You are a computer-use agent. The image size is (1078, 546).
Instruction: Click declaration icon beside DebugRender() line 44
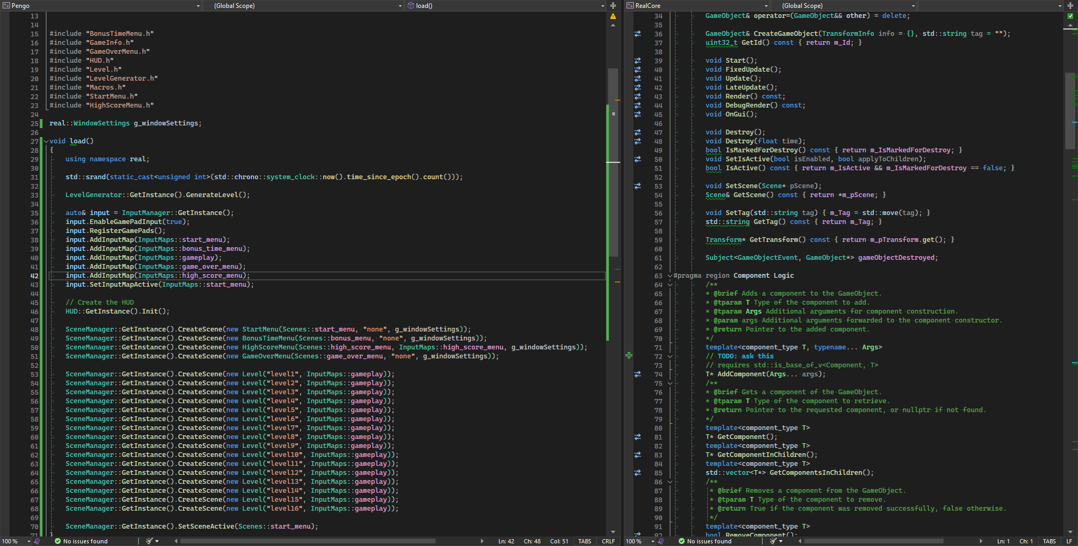[x=638, y=105]
